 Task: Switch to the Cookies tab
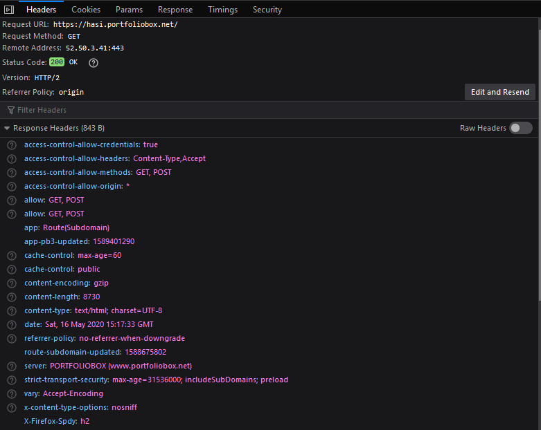86,10
